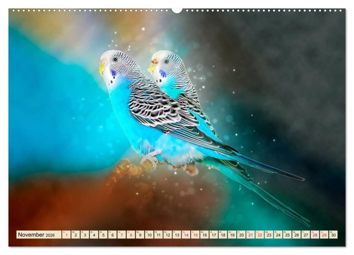Click the red Sunday date 8
Screen dimensions: 354x255
pyautogui.click(x=131, y=235)
